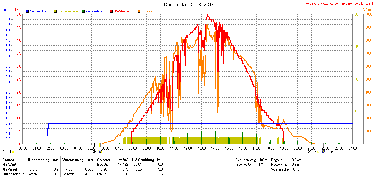Click the Sonnenschein duration 8:48h
This screenshot has width=377, height=177.
(297, 169)
